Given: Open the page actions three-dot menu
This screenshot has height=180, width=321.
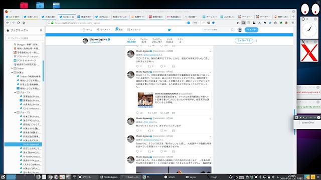Looking at the screenshot, I should [204, 23].
